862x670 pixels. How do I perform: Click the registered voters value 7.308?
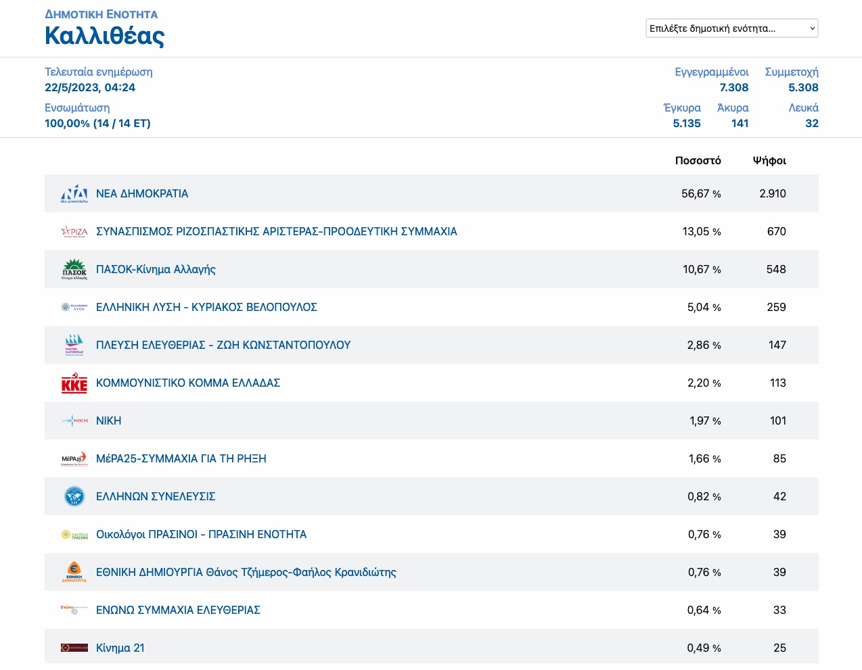click(x=734, y=87)
